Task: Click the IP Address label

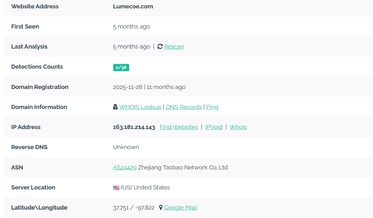Action: click(26, 127)
